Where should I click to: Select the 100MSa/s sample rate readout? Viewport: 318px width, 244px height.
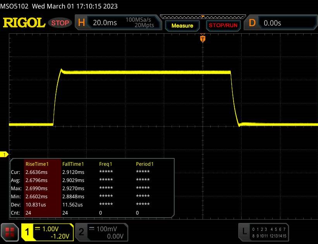pos(138,20)
